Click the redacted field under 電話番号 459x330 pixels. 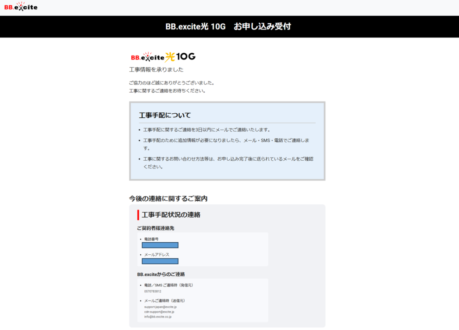[160, 245]
